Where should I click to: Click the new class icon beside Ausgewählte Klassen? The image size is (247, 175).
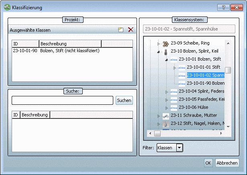(x=121, y=30)
